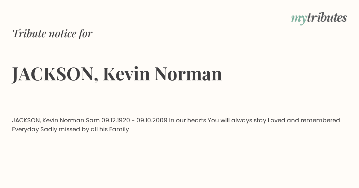Click "You will always stay" in notice
Viewport: 359px width, 188px height.
point(237,121)
